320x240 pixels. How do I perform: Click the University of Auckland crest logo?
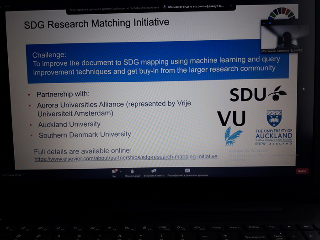pos(274,117)
